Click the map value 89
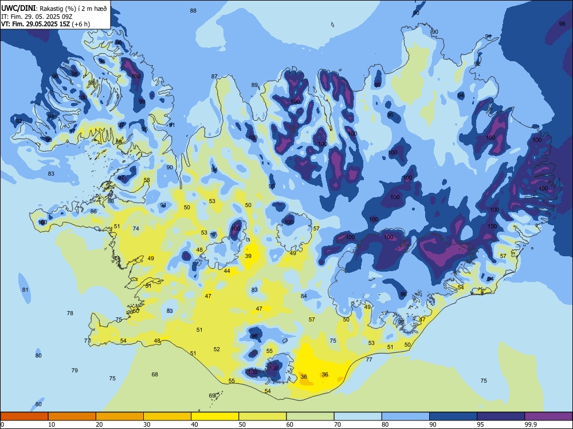This screenshot has height=429, width=573. click(x=254, y=85)
